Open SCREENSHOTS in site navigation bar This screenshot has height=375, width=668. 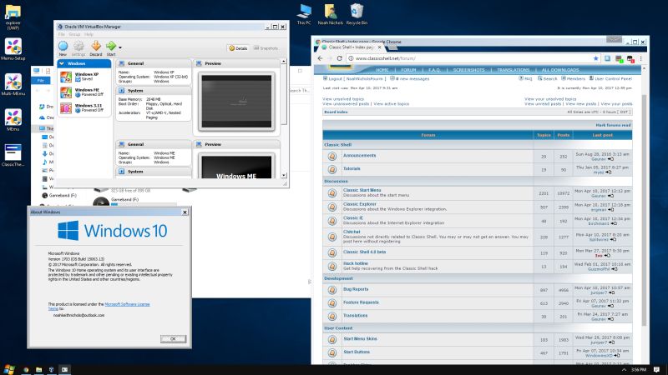(468, 70)
